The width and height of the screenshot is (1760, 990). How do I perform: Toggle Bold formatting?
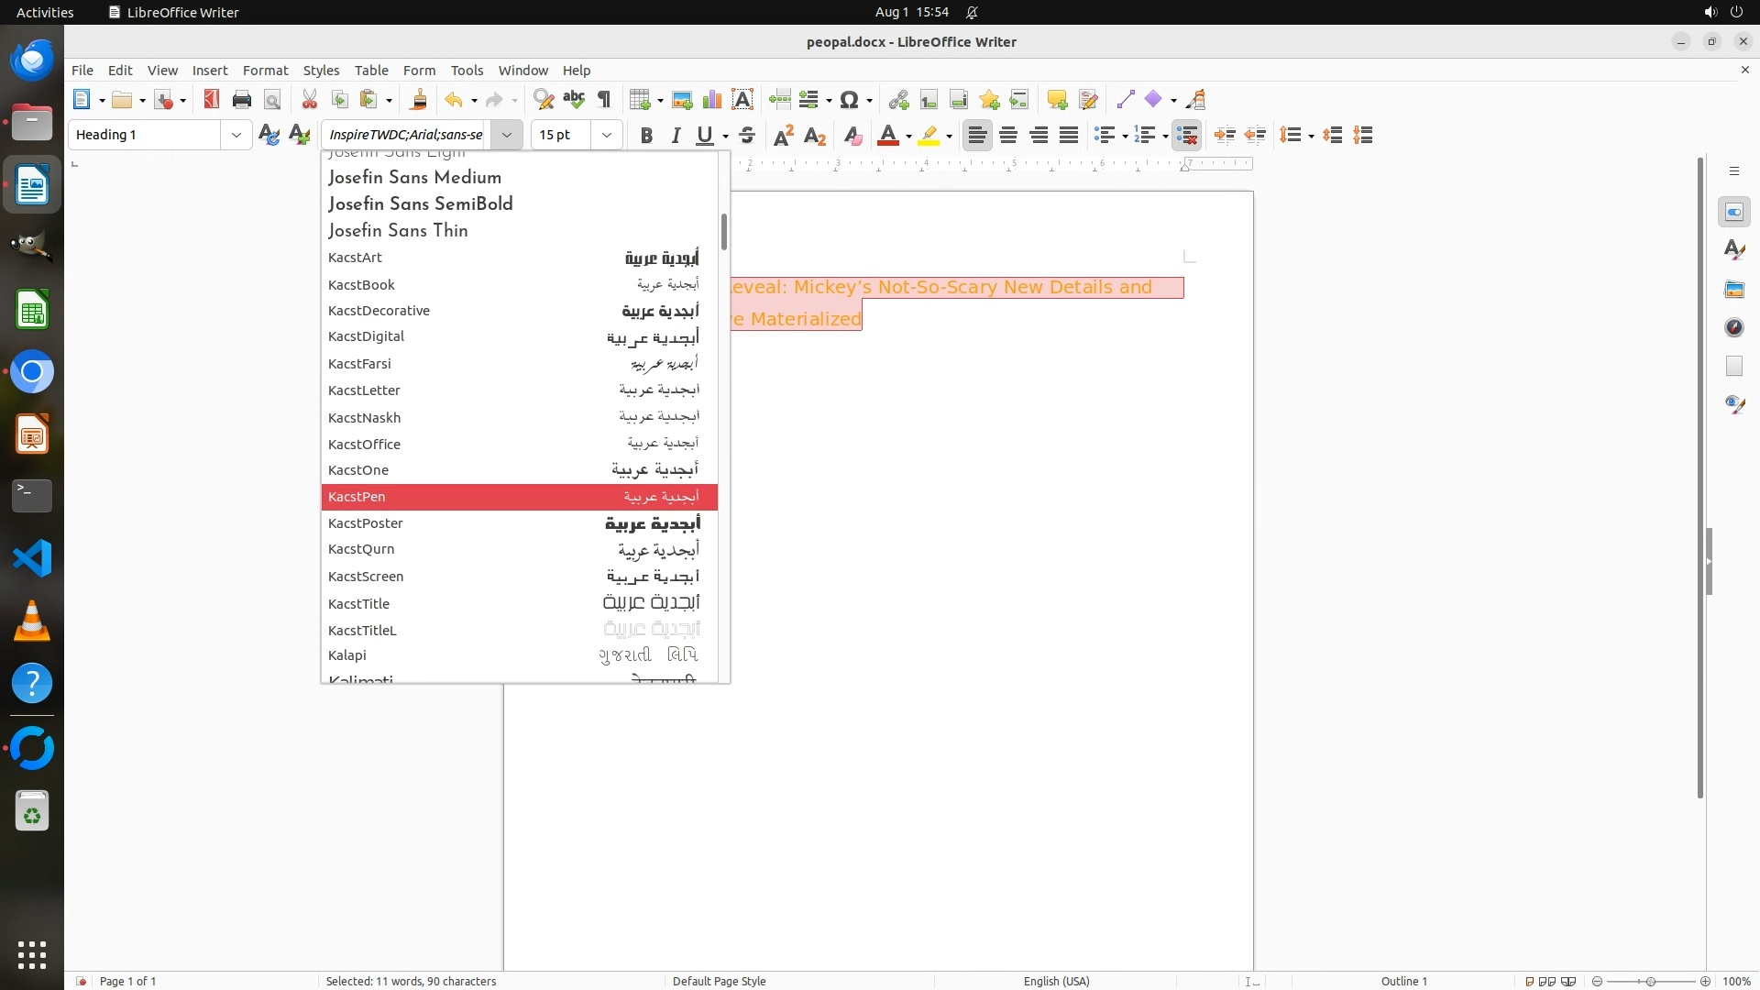point(646,136)
